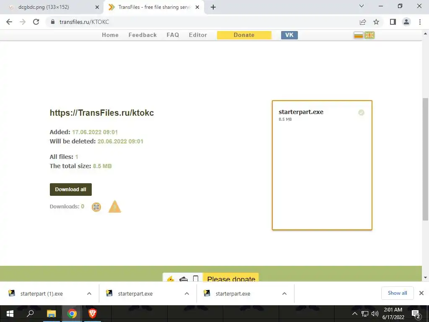Click the scrollbar up arrow
The width and height of the screenshot is (429, 322).
[425, 34]
